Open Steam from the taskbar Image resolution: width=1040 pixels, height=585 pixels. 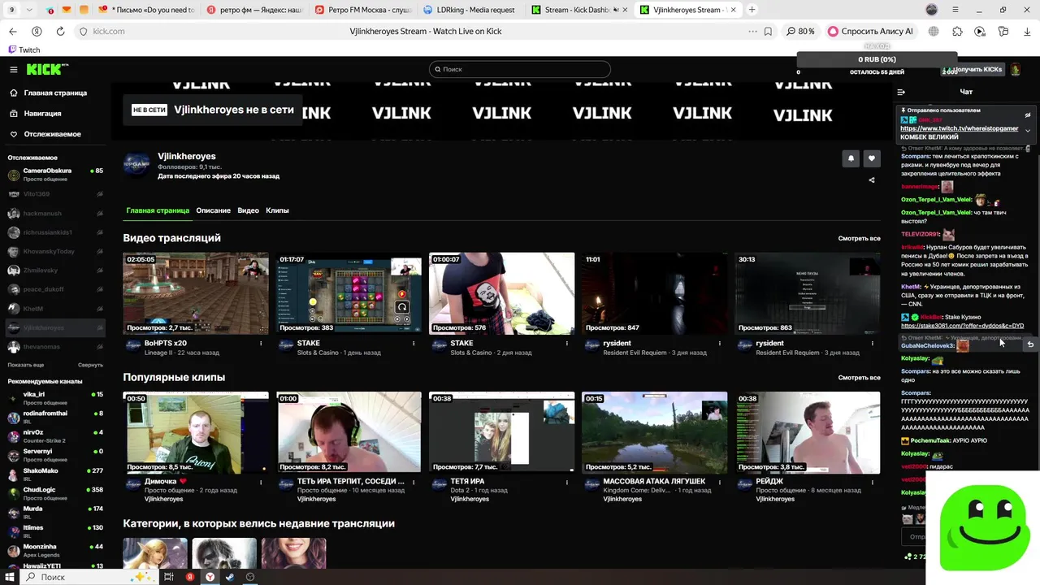(230, 577)
